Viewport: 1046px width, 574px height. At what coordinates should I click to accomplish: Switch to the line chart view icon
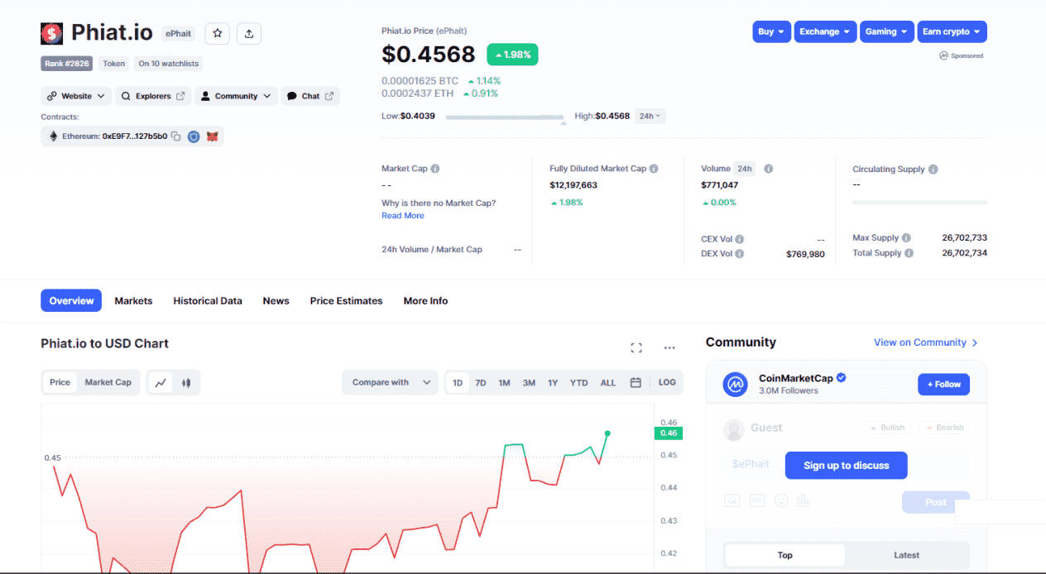(x=161, y=382)
